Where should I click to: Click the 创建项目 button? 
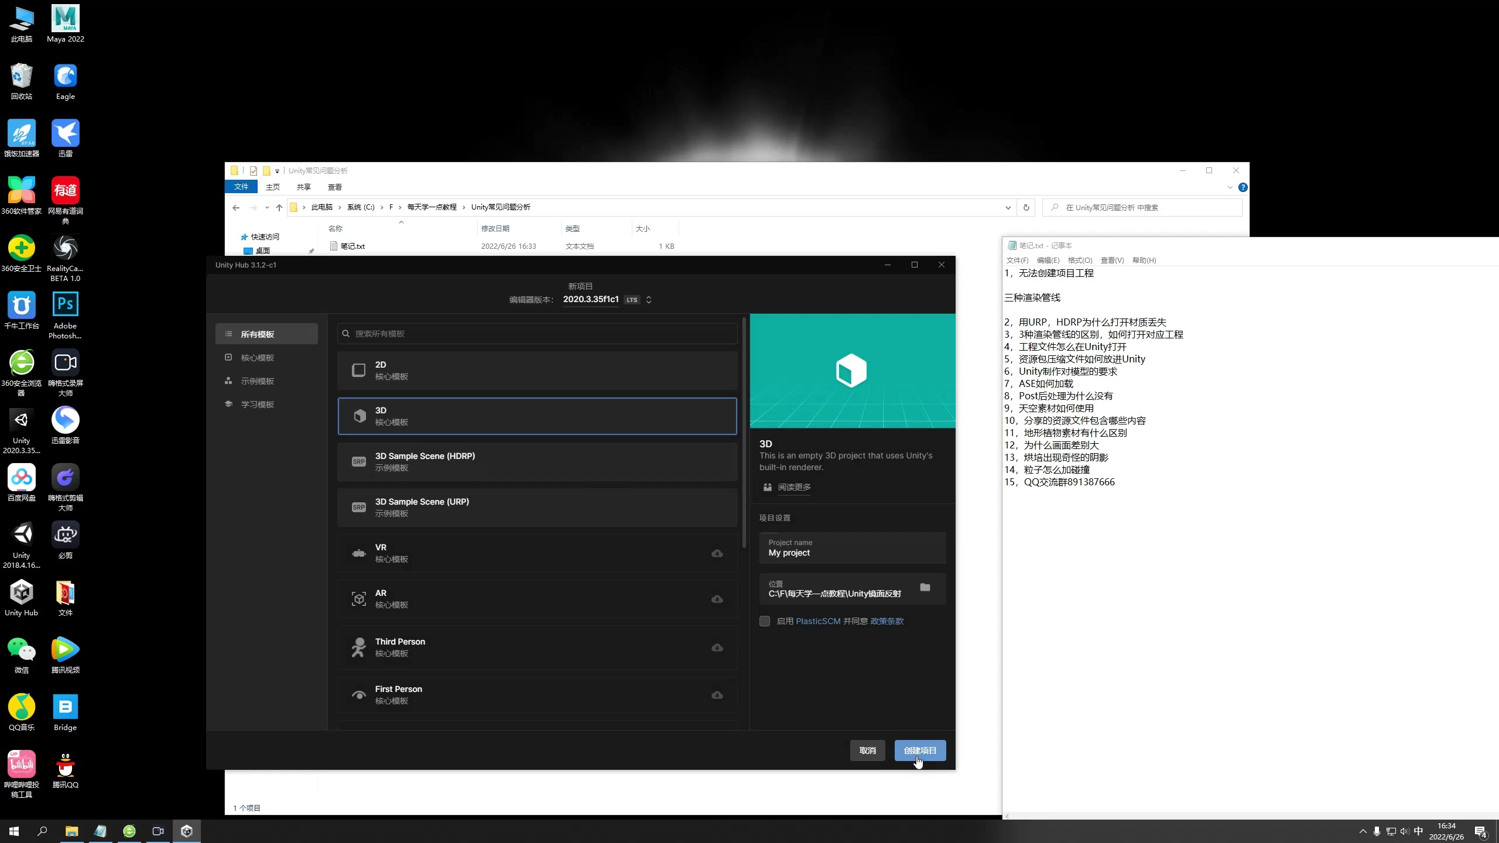919,750
